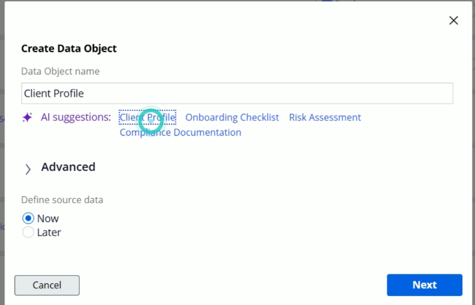Image resolution: width=475 pixels, height=305 pixels.
Task: Select the Compliance Documentation suggestion
Action: pos(181,132)
